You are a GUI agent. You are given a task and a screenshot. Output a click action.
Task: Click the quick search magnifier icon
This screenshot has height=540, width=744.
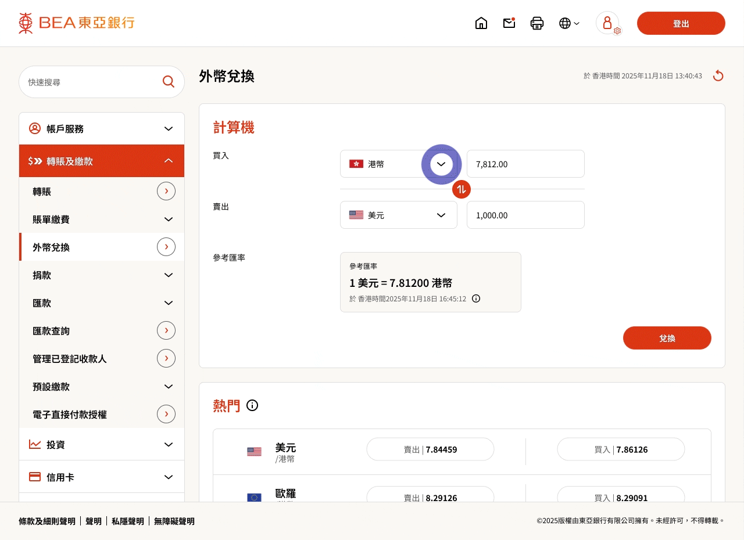pos(169,82)
